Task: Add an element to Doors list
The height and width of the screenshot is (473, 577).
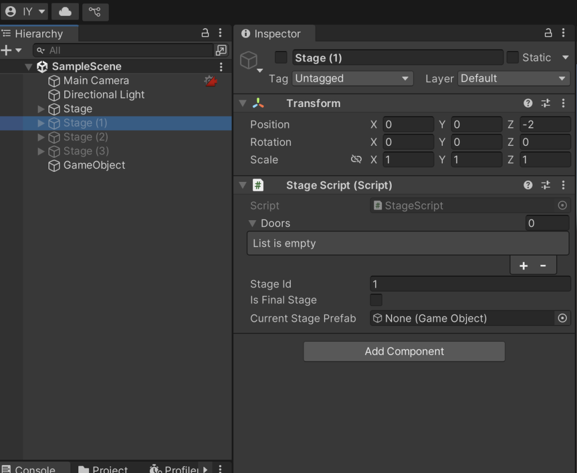Action: 523,266
